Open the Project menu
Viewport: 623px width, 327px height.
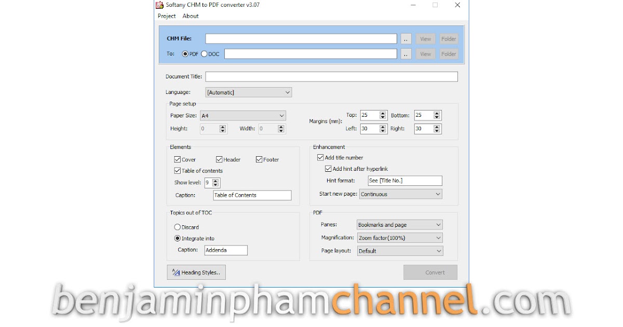[x=167, y=16]
